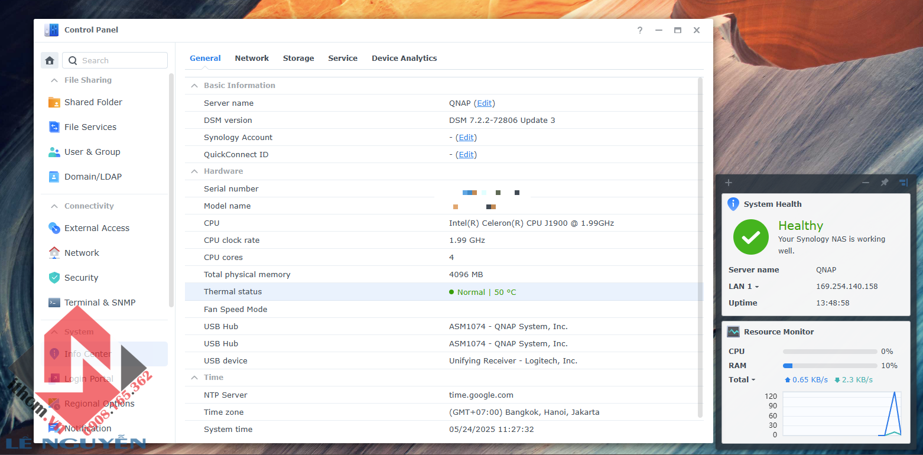Switch to the Device Analytics tab
The width and height of the screenshot is (923, 455).
[404, 58]
